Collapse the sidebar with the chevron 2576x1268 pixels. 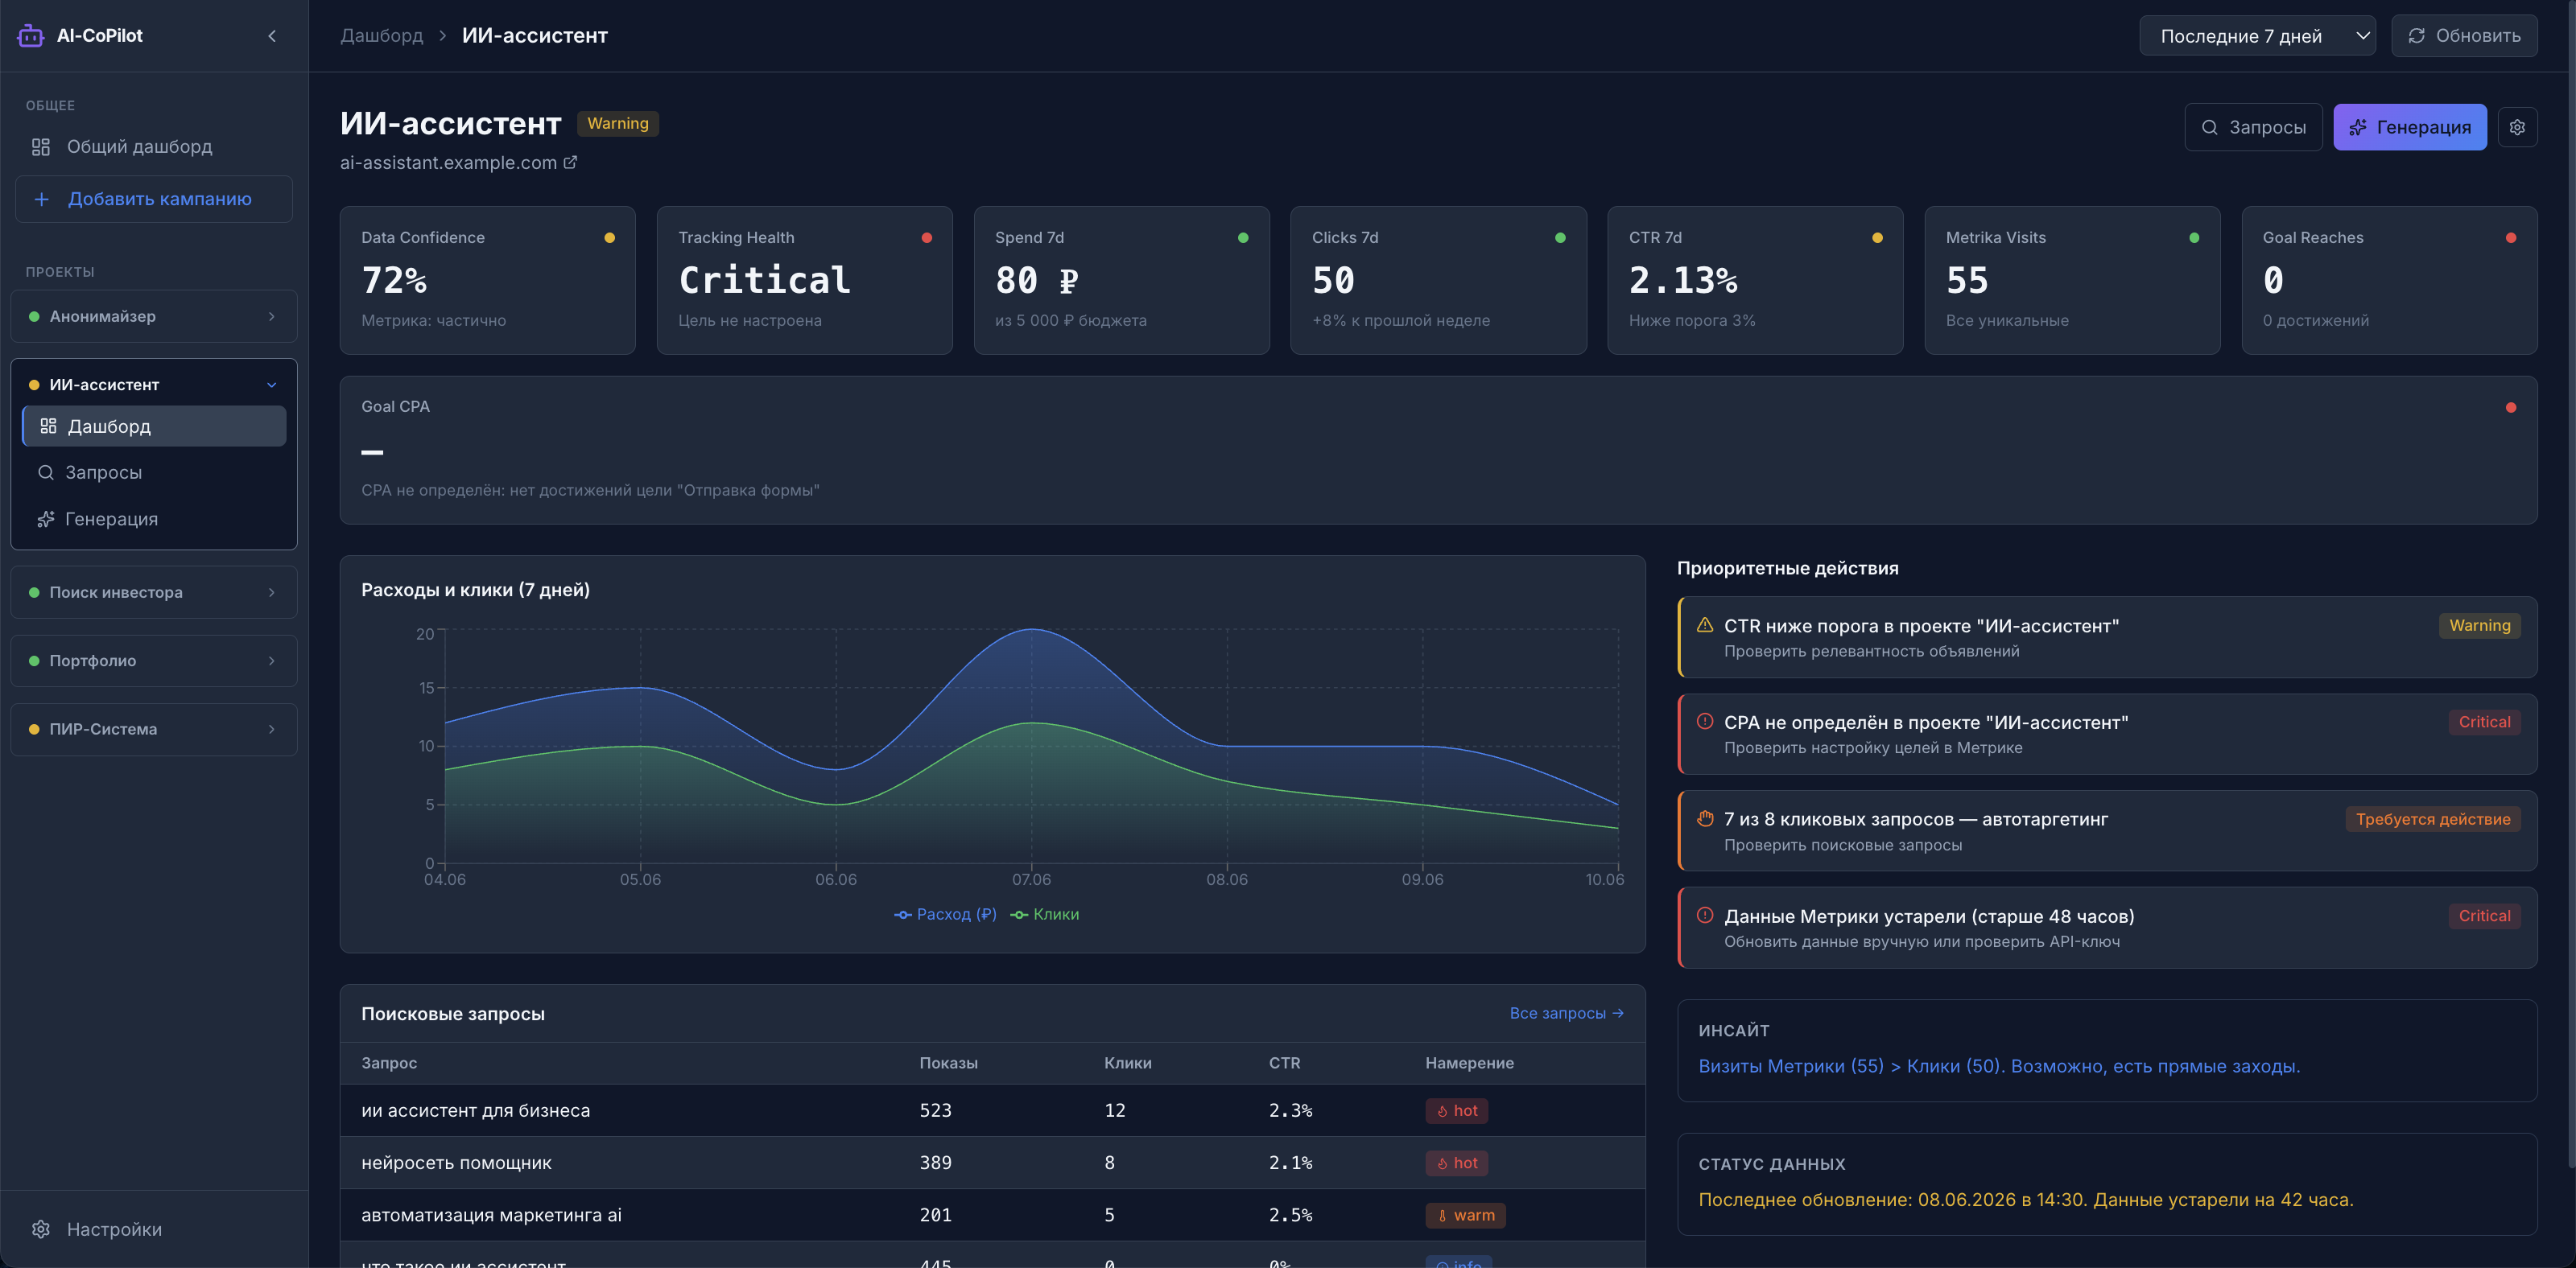[x=272, y=36]
